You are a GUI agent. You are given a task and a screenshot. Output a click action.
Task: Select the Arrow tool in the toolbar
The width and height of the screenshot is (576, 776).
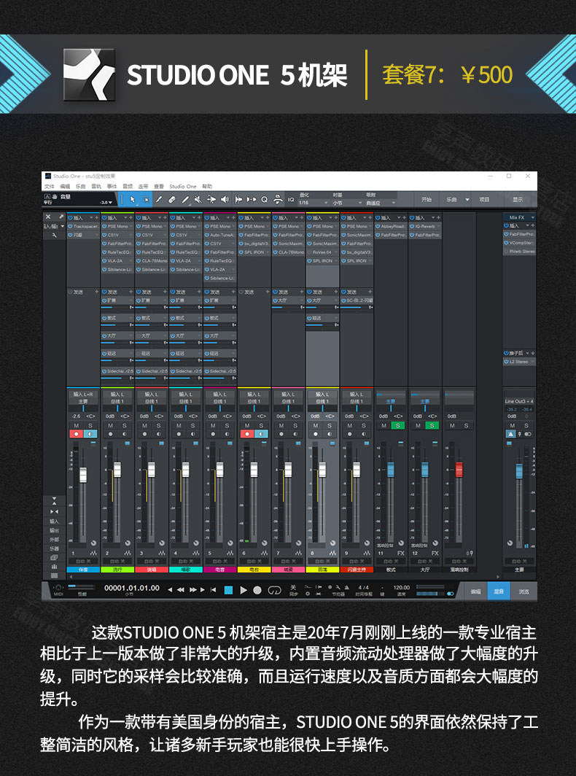point(133,199)
